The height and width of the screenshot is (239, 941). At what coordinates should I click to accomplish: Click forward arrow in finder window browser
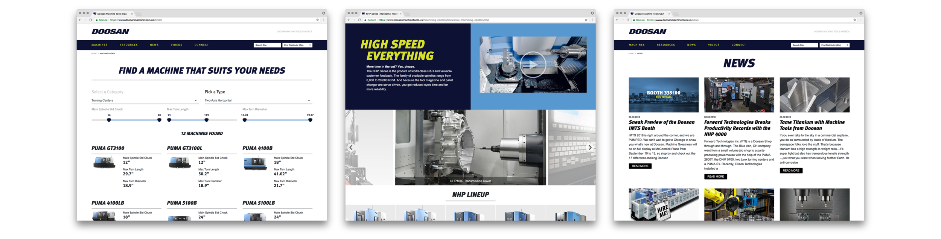pyautogui.click(x=85, y=20)
